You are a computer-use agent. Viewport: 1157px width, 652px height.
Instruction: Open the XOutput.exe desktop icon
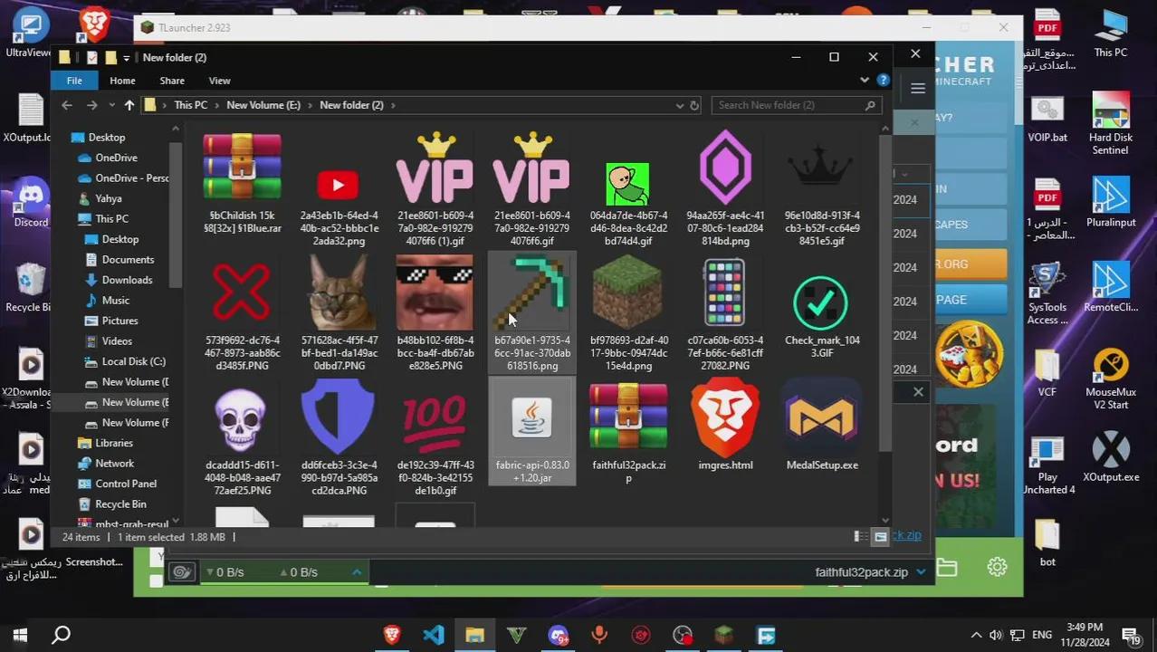[1111, 457]
